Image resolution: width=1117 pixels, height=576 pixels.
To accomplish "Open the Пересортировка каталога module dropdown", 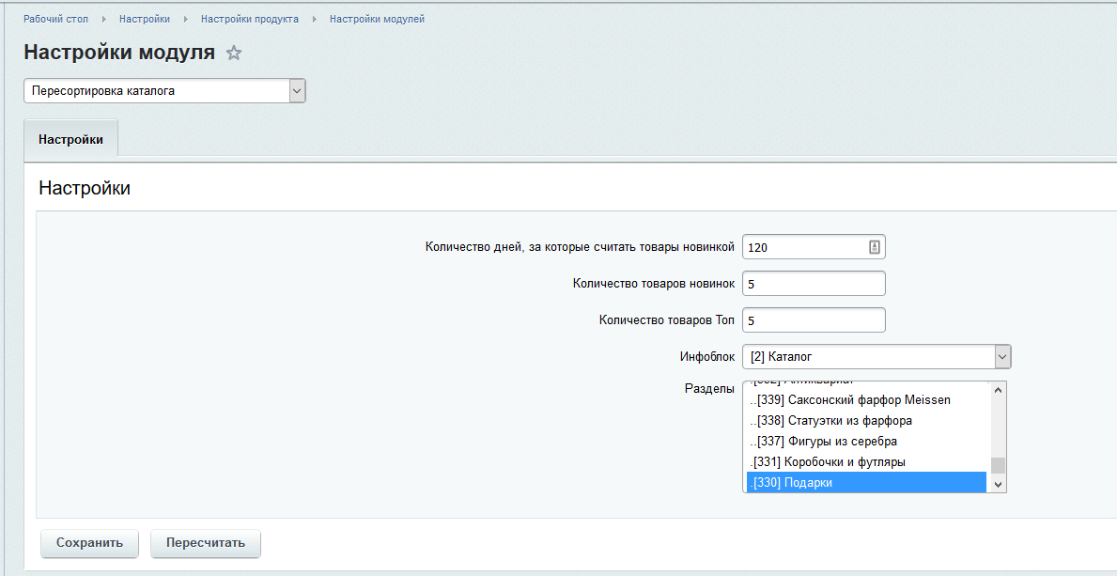I will click(164, 91).
